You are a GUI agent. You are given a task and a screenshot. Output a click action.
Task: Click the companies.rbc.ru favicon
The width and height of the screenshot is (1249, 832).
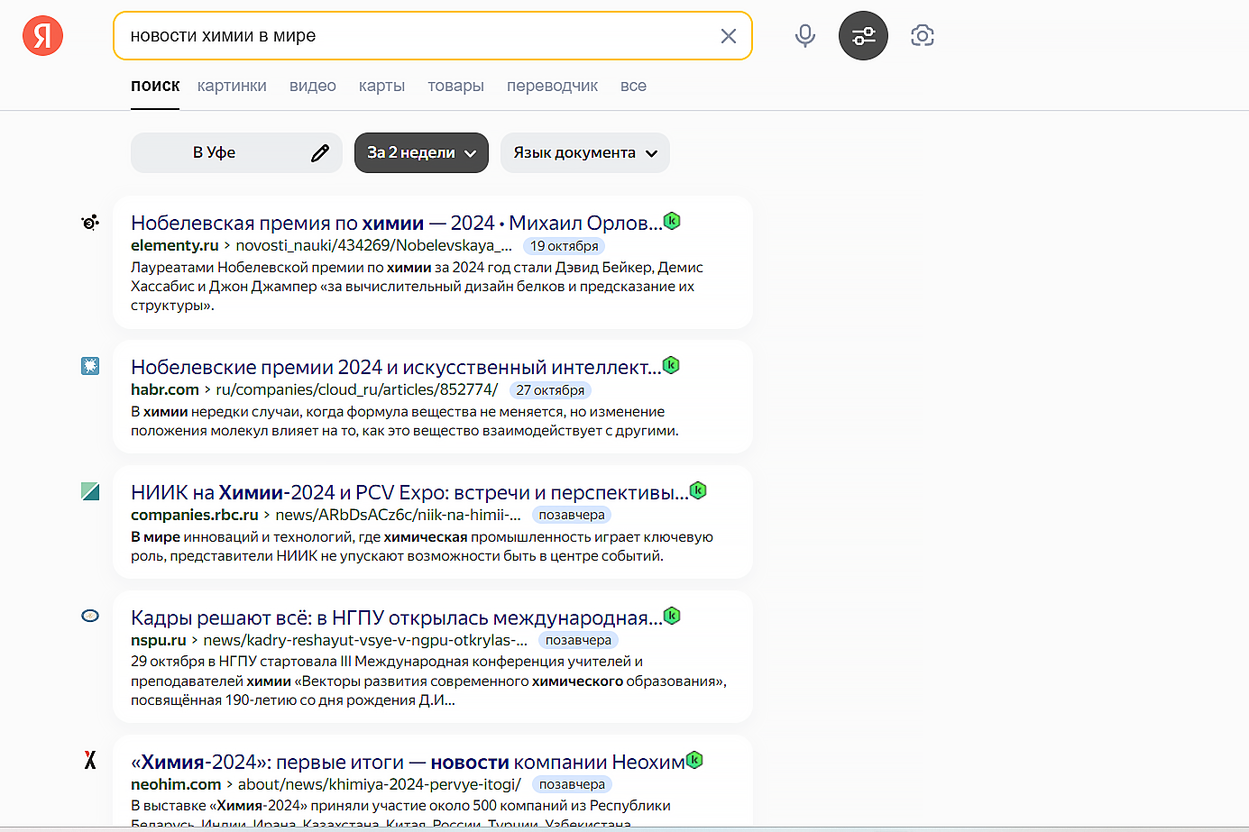(90, 491)
